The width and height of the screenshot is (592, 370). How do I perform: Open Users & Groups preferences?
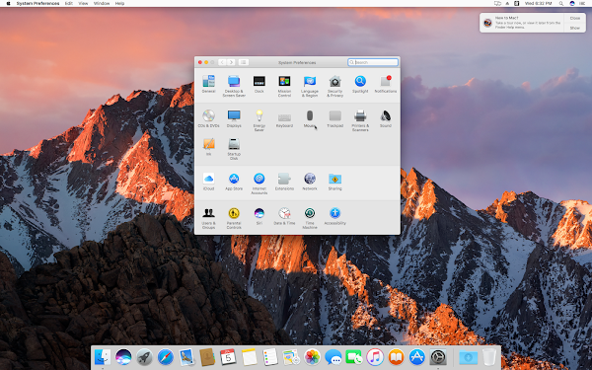(x=208, y=218)
